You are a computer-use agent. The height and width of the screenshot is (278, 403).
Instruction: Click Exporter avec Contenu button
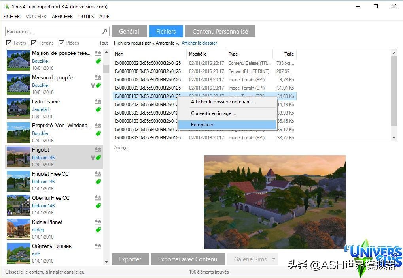187,259
